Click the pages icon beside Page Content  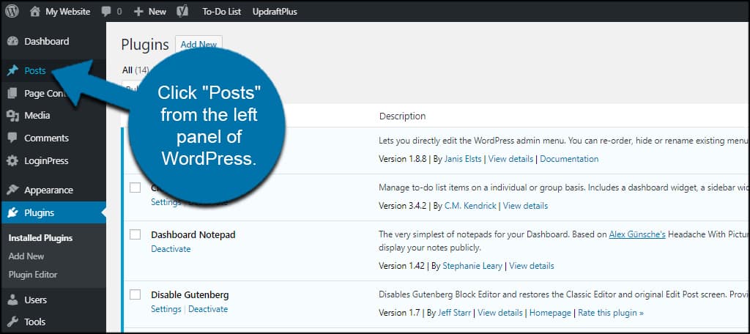click(13, 93)
